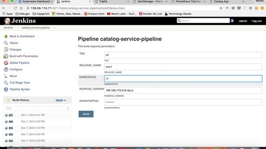Focus the NAMESPACE parameter field

pos(183,79)
